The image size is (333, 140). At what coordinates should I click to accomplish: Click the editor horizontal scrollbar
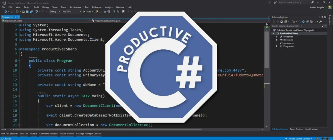[108, 130]
